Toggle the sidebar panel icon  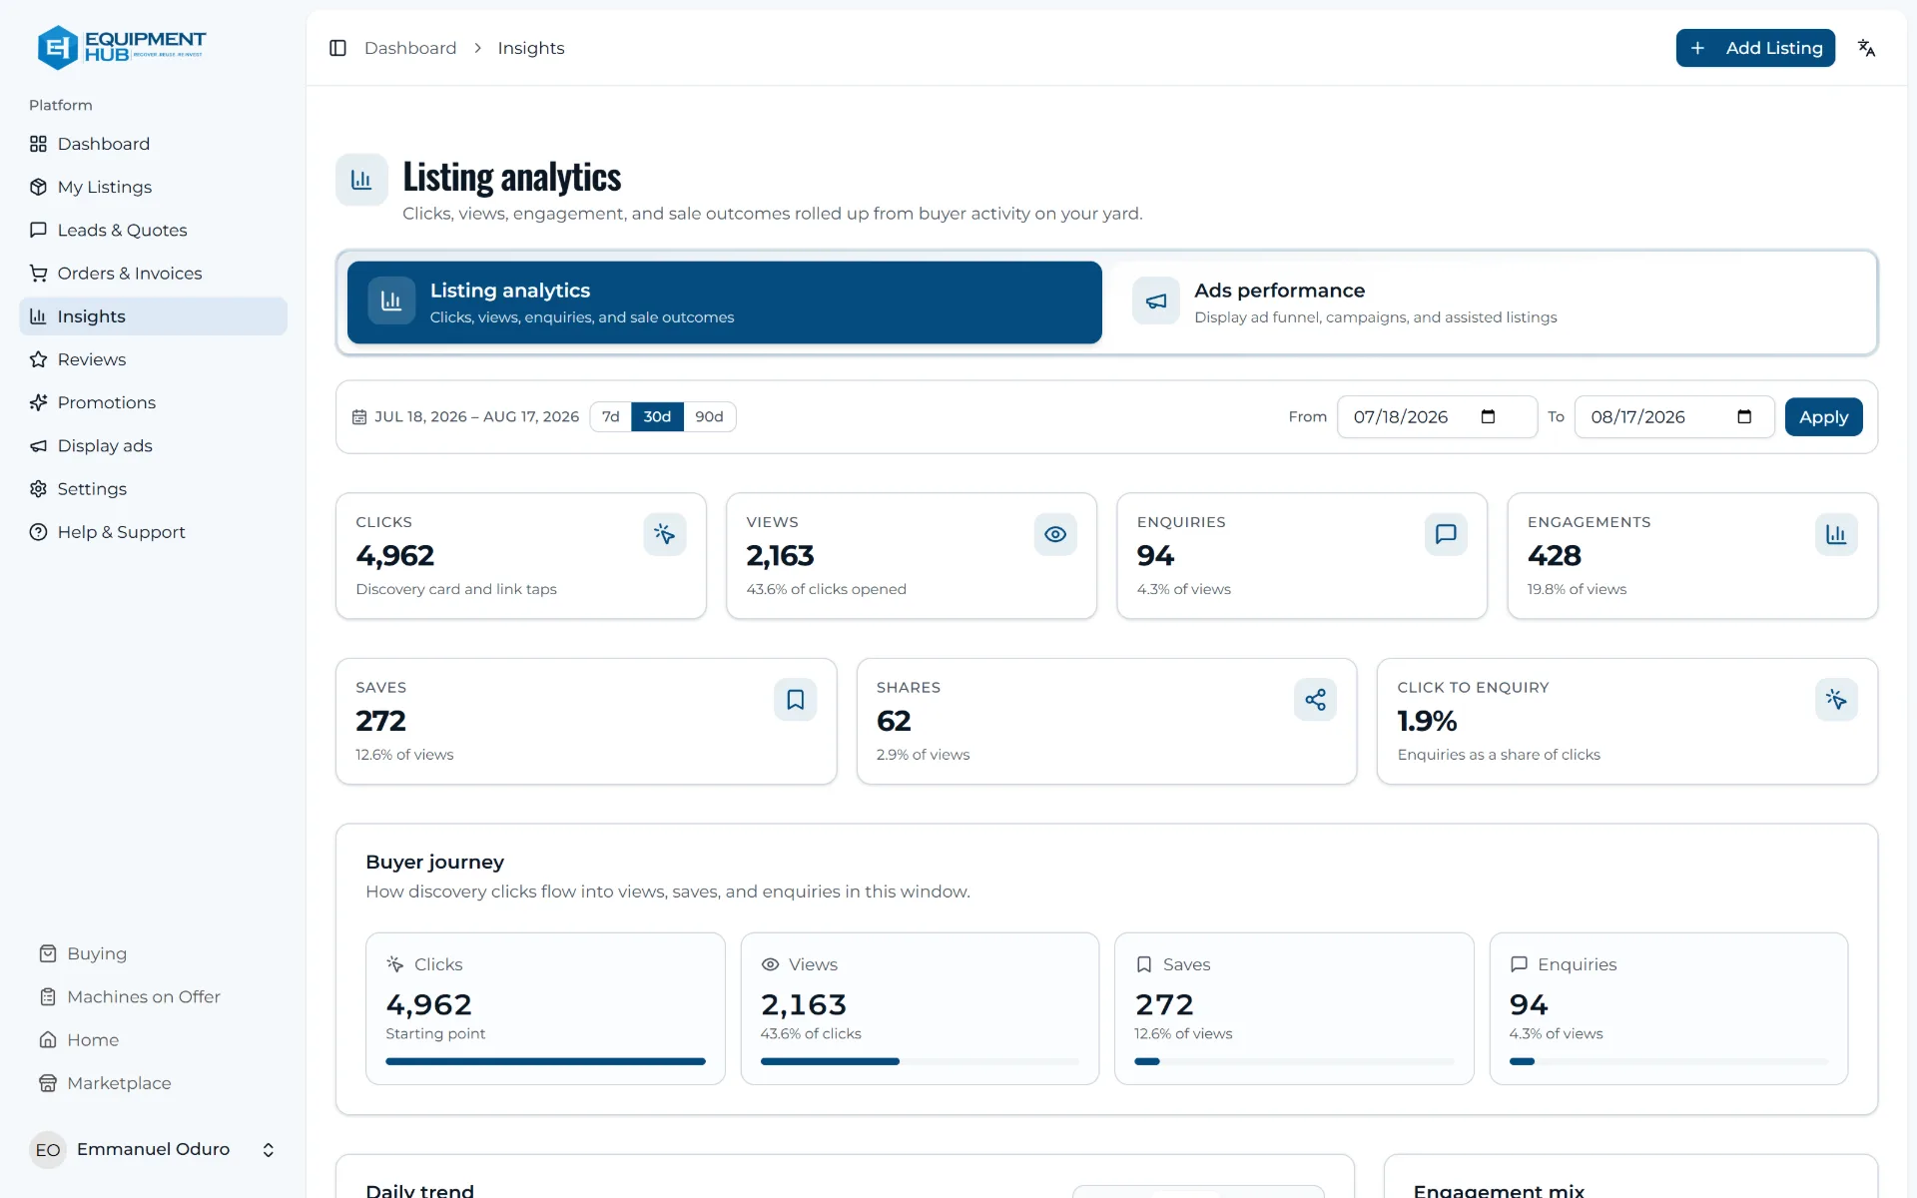click(337, 48)
